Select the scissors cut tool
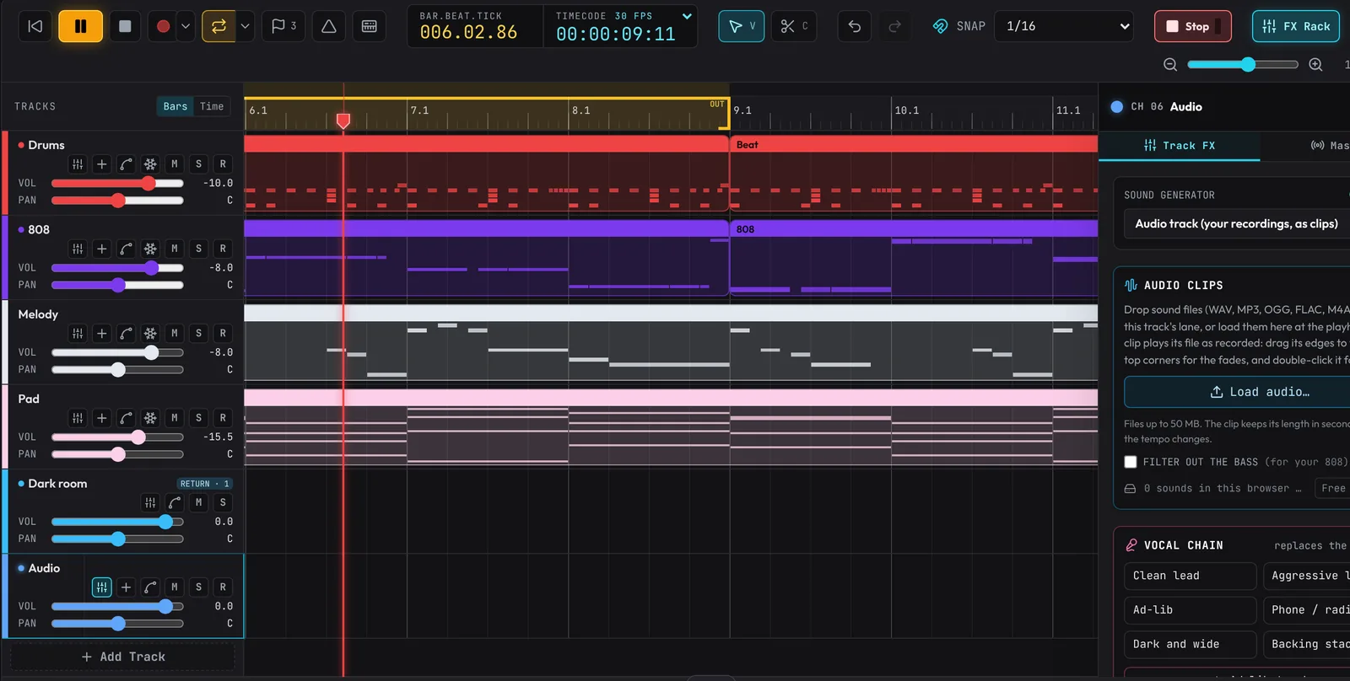 794,26
